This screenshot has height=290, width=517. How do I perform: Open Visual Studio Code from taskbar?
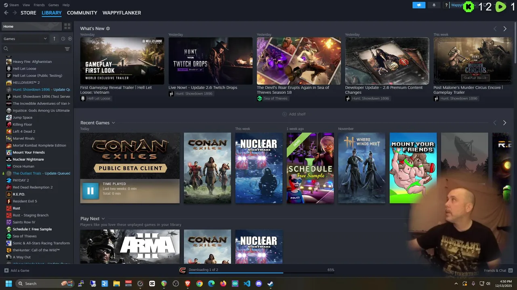click(x=247, y=284)
